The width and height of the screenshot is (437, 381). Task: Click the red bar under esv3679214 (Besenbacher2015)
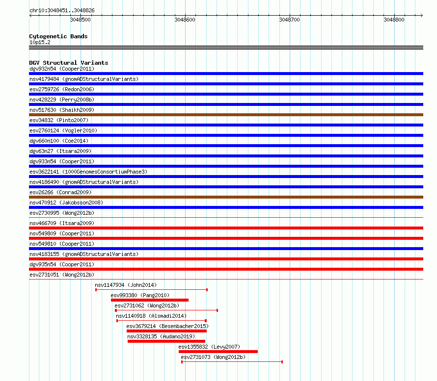click(166, 331)
